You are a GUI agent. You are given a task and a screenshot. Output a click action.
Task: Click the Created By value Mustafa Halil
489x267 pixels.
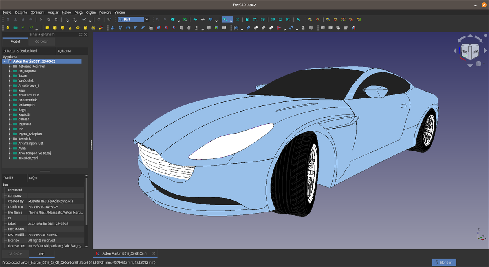(50, 201)
